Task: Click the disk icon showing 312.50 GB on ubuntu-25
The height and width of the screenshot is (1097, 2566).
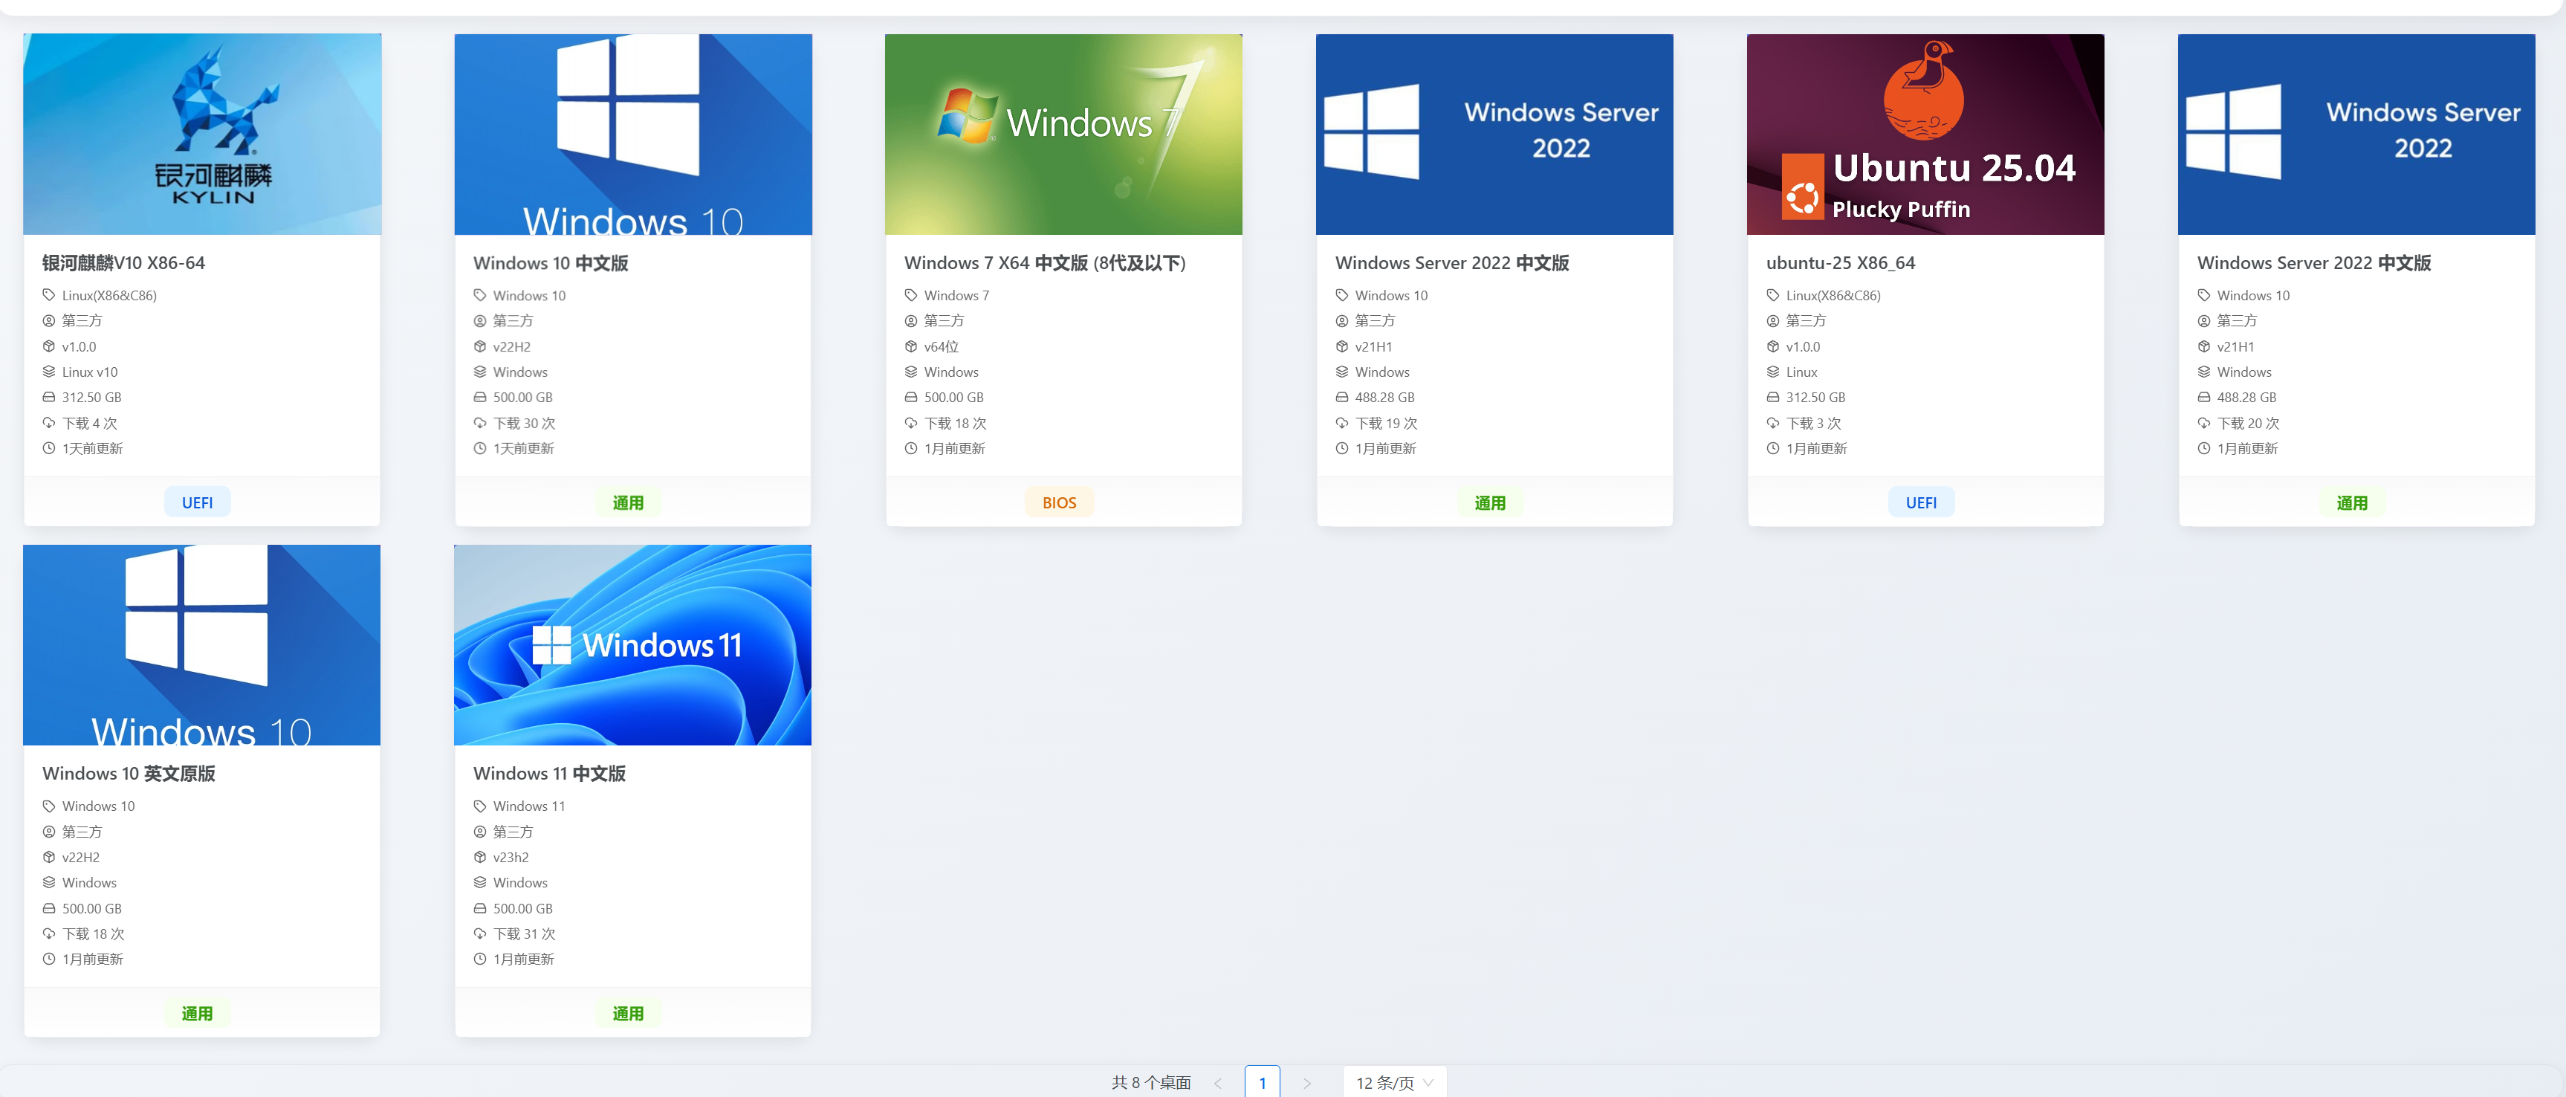Action: (1772, 397)
